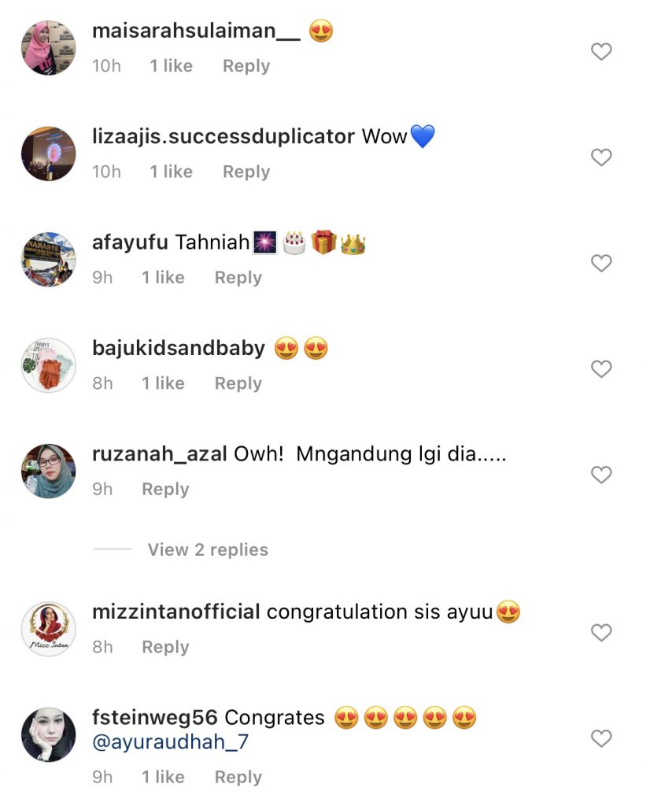Tap heart on mizzintanofficial's congratulation comment

click(x=601, y=632)
